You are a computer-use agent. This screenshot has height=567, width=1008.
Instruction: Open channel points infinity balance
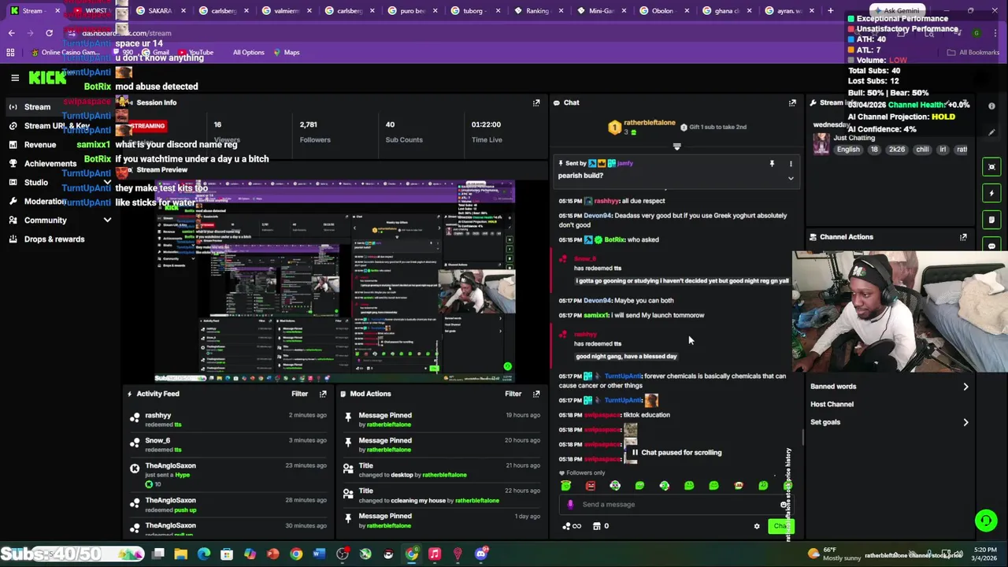click(573, 526)
